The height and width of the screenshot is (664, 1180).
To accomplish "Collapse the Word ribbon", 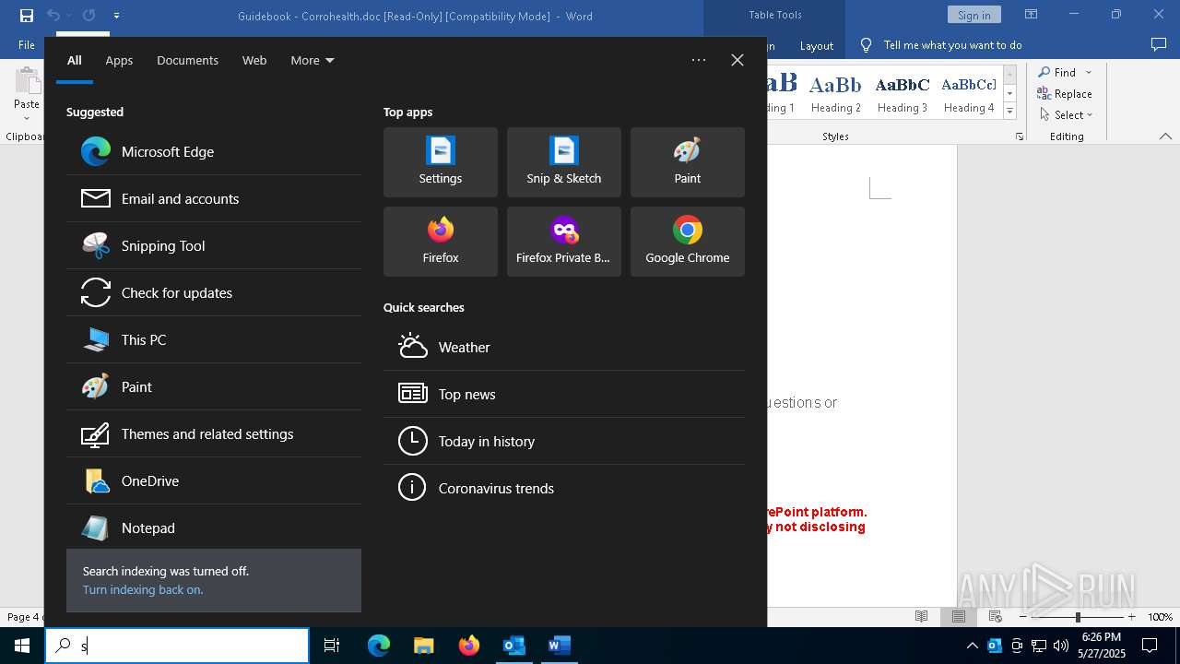I will [1165, 136].
